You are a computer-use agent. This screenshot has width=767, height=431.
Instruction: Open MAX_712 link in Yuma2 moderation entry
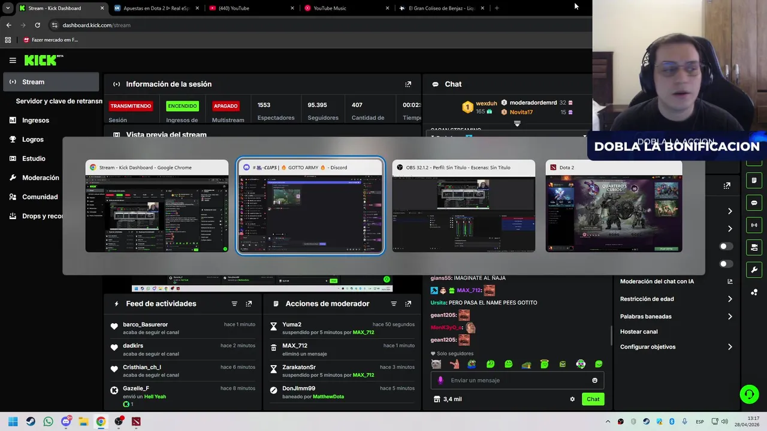tap(363, 332)
